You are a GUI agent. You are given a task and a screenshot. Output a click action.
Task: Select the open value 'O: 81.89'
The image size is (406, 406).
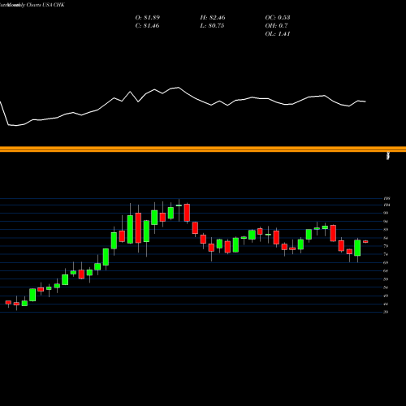pos(148,18)
